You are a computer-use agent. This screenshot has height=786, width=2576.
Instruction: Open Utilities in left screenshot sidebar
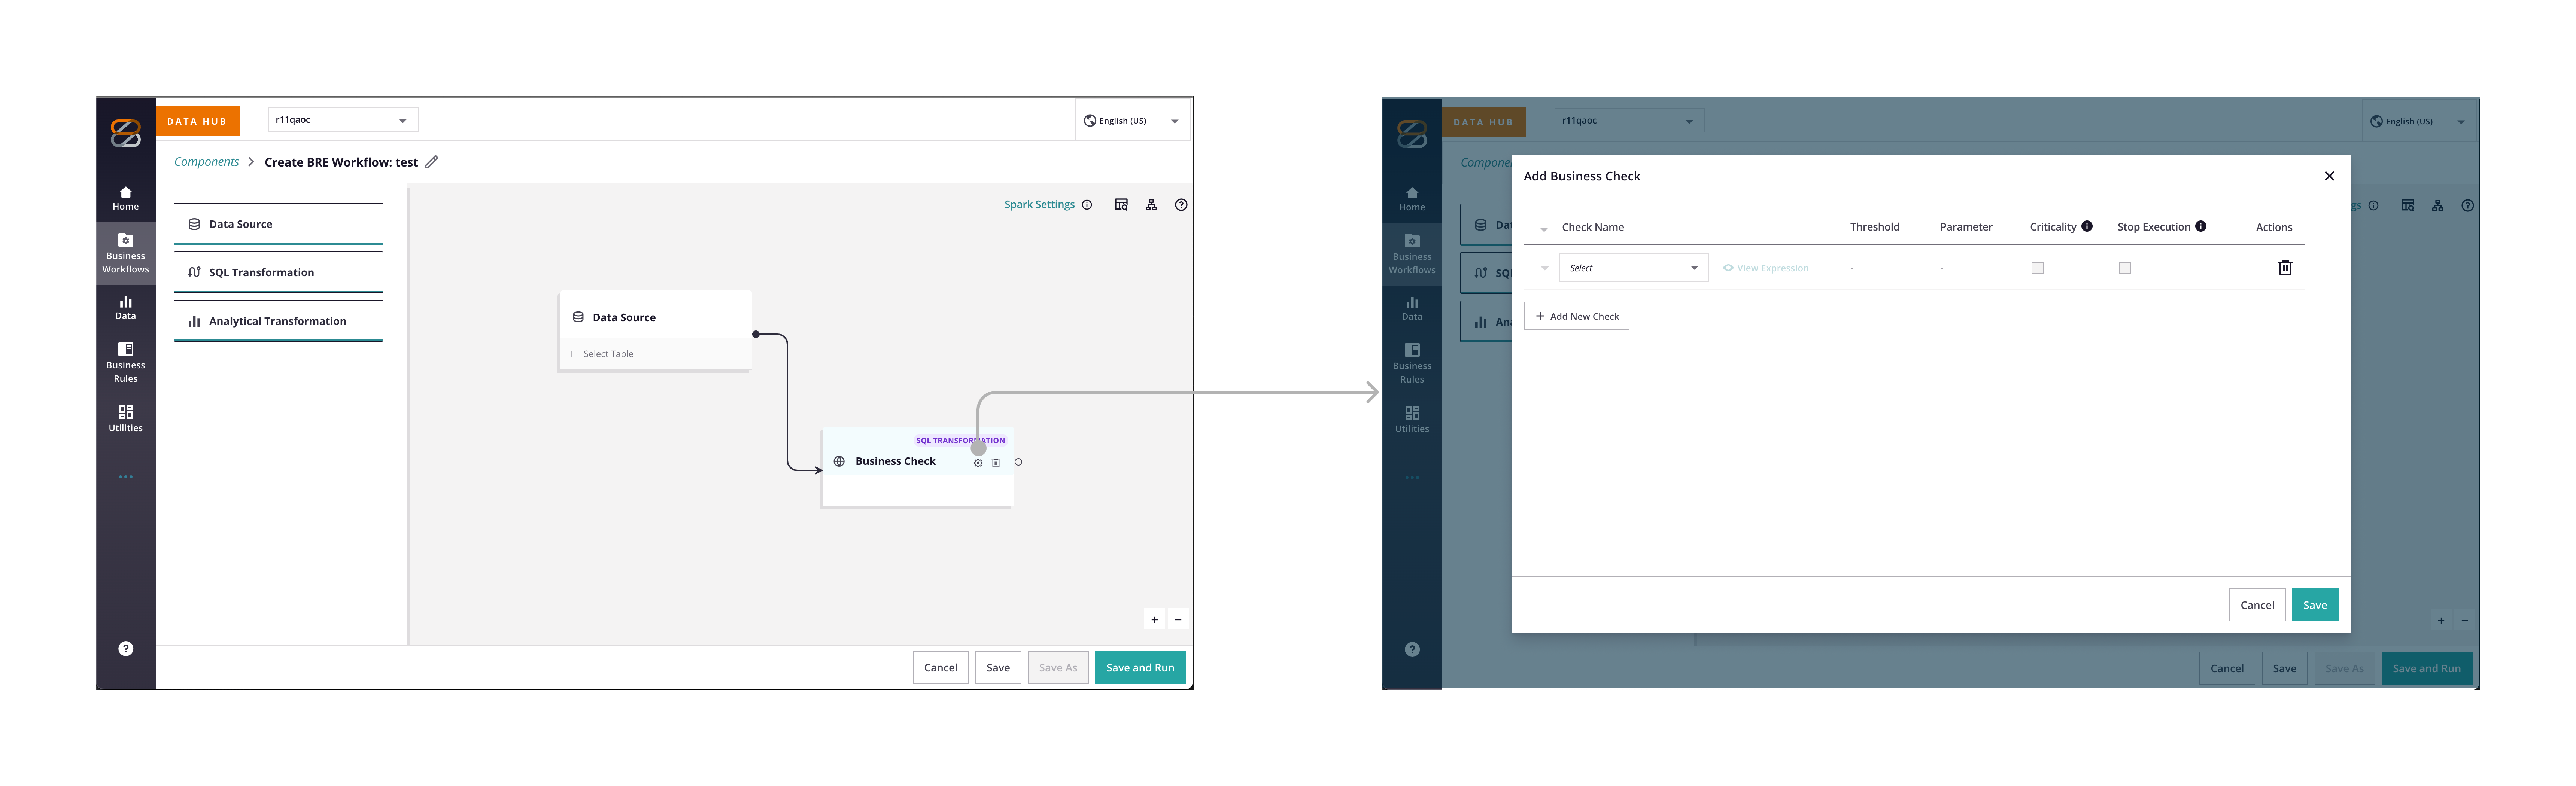point(125,419)
